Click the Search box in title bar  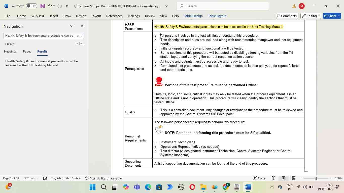click(x=223, y=6)
